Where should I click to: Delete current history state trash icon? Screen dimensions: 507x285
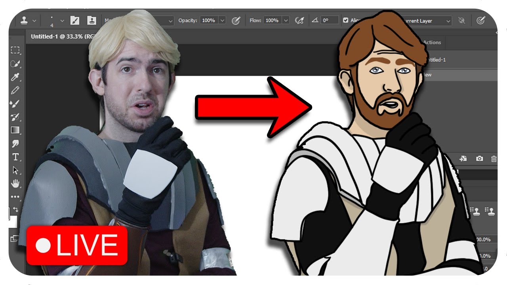click(494, 159)
